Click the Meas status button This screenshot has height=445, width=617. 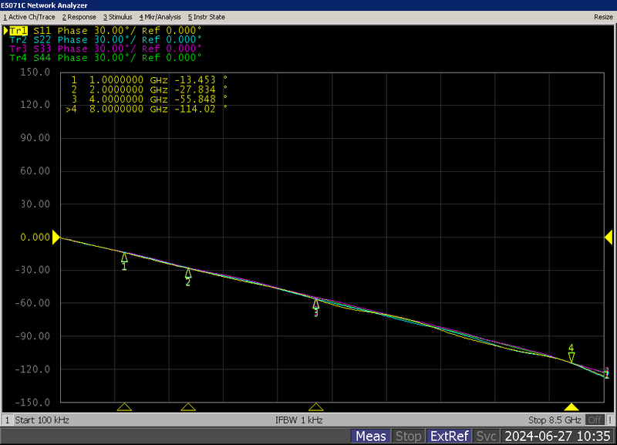tap(371, 437)
